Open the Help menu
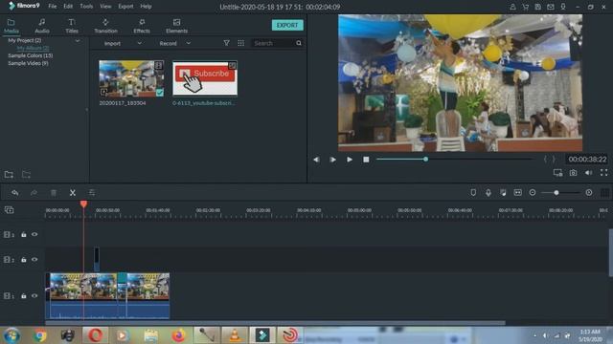The image size is (613, 344). click(x=146, y=7)
